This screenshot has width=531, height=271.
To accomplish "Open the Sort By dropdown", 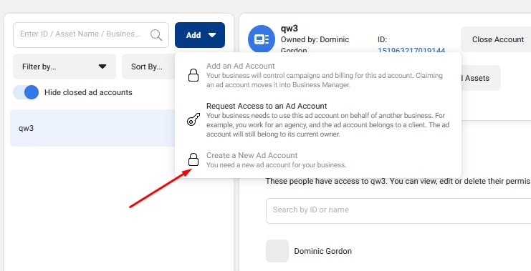I will (148, 66).
